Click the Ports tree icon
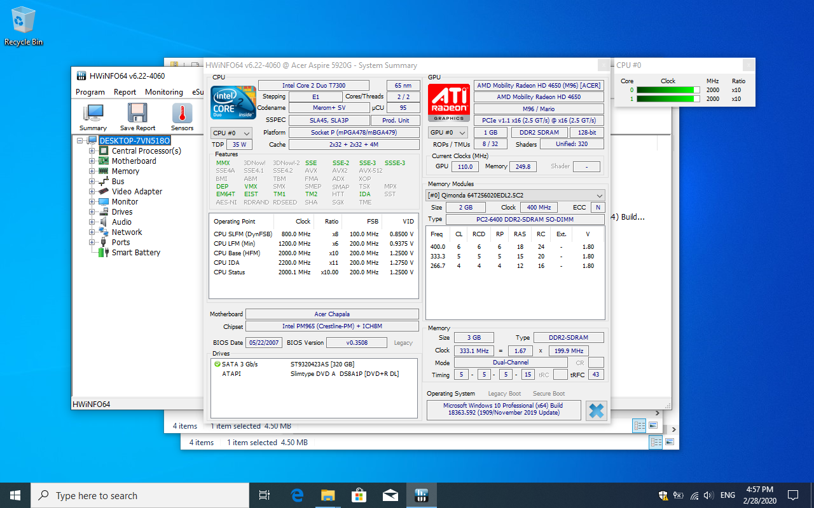This screenshot has height=508, width=814. (104, 242)
